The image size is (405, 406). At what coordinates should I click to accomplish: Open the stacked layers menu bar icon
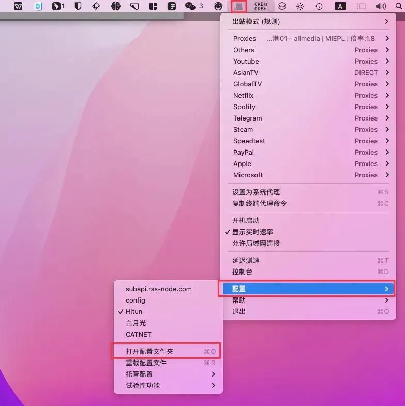(x=282, y=6)
